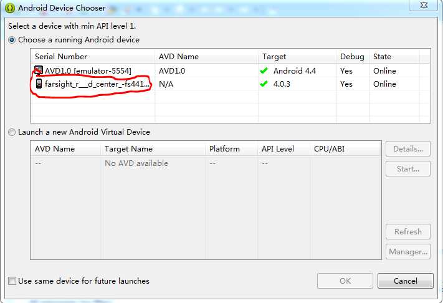Click the API Level column header

pyautogui.click(x=283, y=149)
